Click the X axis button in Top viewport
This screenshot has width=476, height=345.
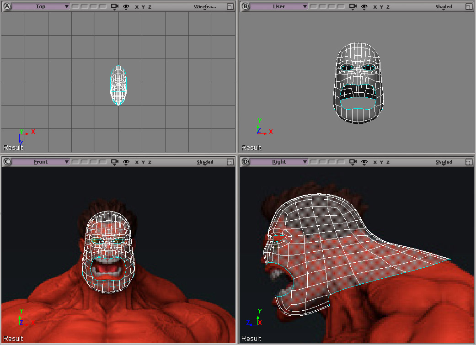point(137,7)
